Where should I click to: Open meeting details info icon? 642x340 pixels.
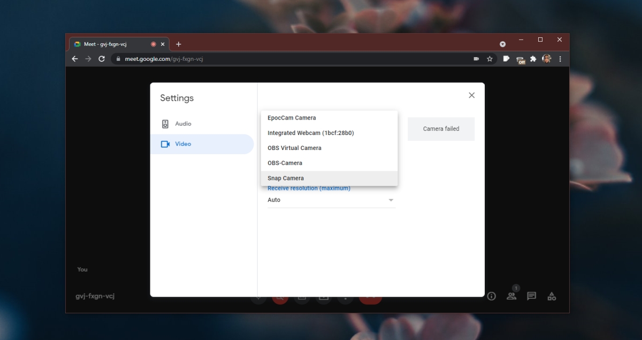point(491,296)
